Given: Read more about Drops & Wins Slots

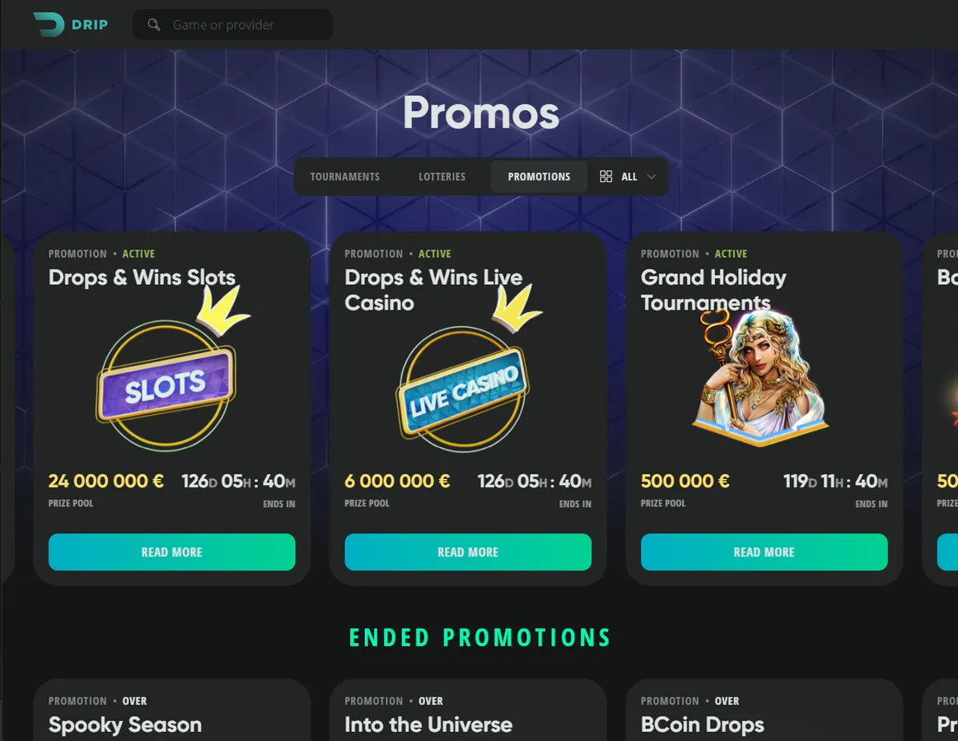Looking at the screenshot, I should [x=171, y=552].
